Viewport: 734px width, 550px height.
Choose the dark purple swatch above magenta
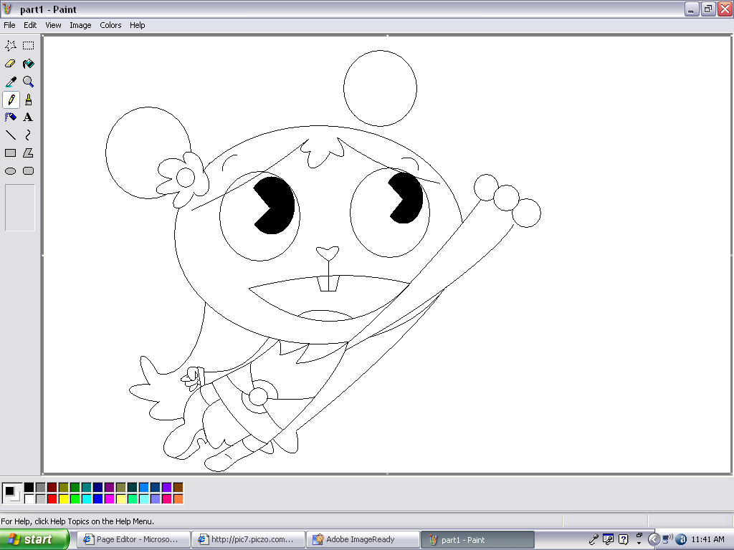click(x=110, y=488)
